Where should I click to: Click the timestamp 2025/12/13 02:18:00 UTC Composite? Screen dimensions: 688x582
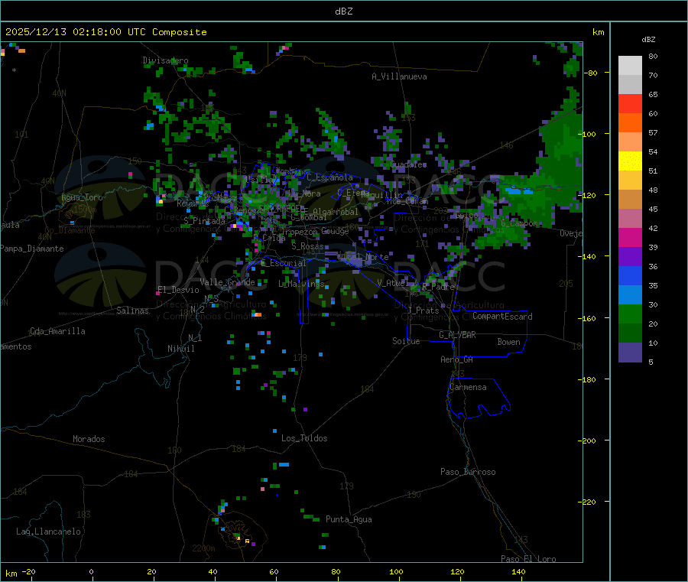click(x=105, y=32)
